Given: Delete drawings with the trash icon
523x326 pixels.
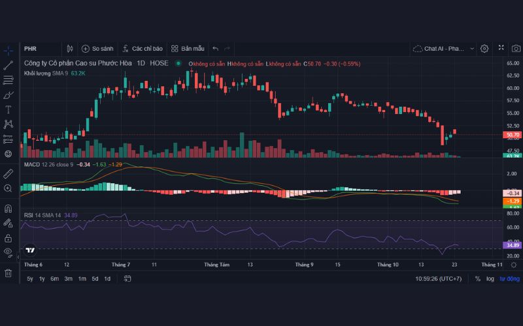Looking at the screenshot, I should tap(8, 273).
